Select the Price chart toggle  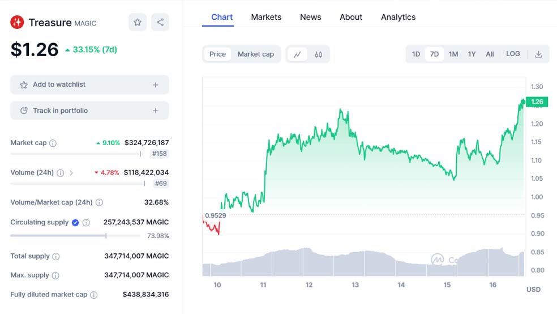click(217, 54)
